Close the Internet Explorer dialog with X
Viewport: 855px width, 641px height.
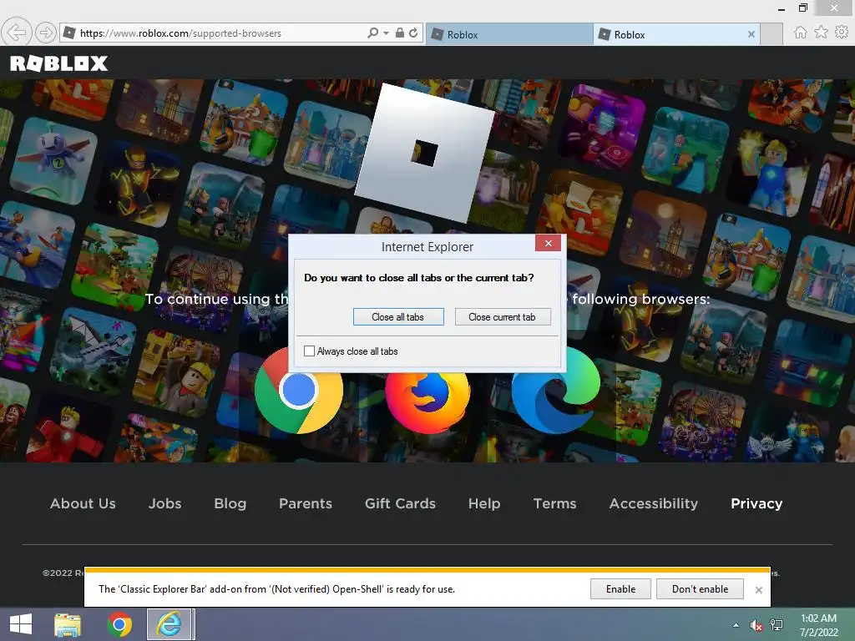point(549,243)
